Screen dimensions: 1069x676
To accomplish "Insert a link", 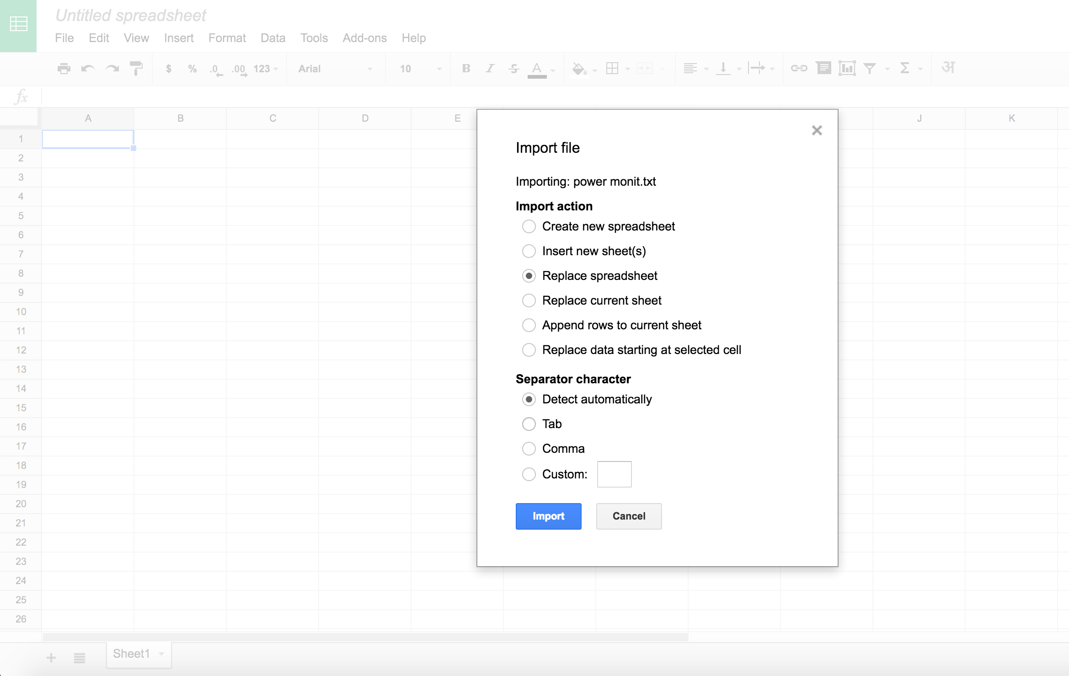I will [x=799, y=68].
